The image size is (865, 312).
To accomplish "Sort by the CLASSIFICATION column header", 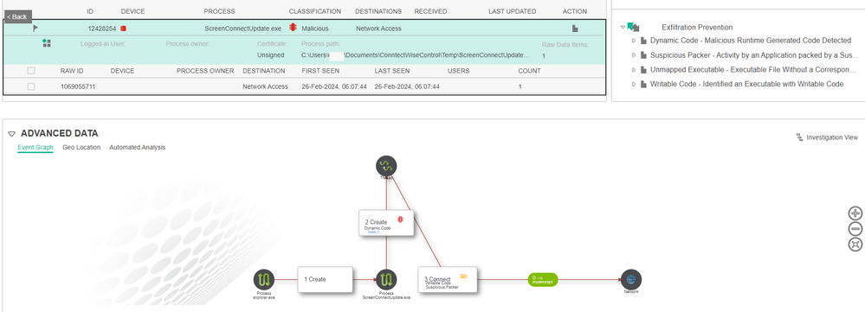I will (315, 11).
